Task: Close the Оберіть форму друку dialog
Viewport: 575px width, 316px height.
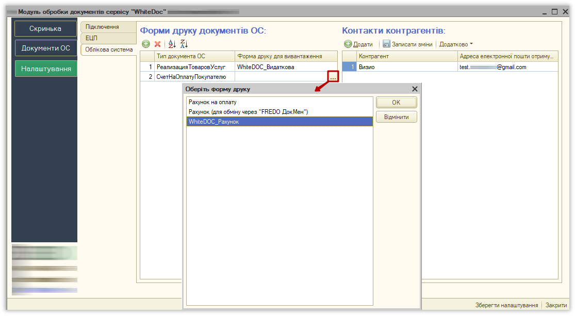Action: pyautogui.click(x=415, y=89)
